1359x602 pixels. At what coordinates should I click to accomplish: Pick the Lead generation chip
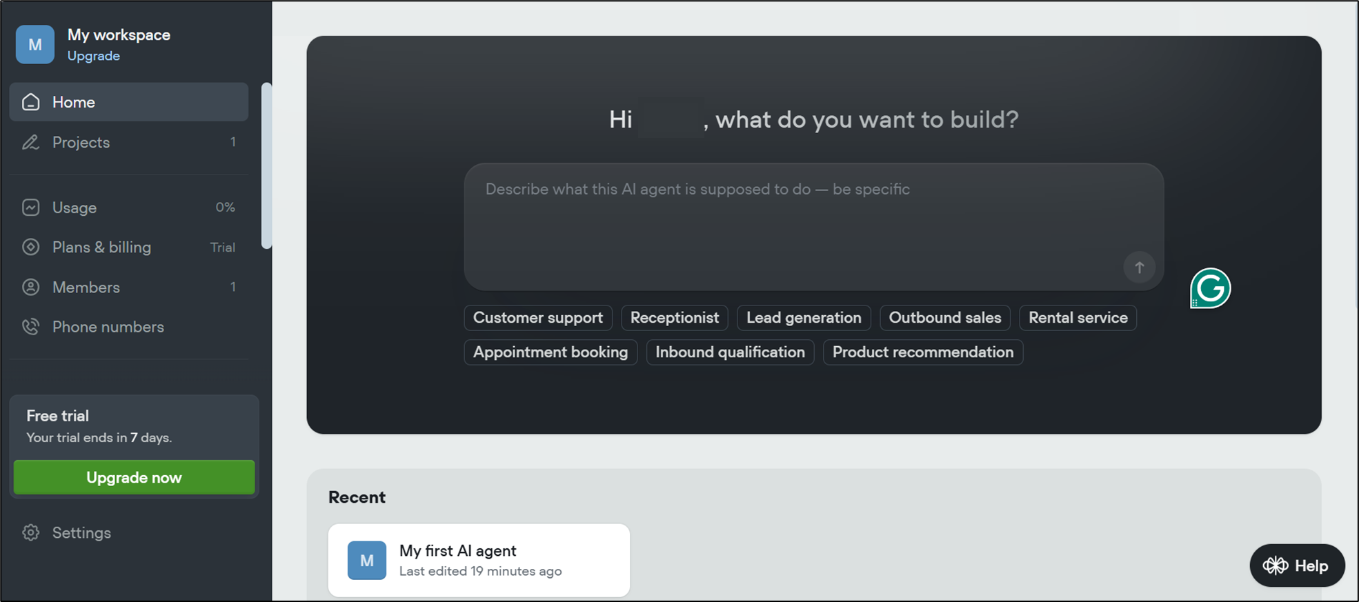point(804,318)
